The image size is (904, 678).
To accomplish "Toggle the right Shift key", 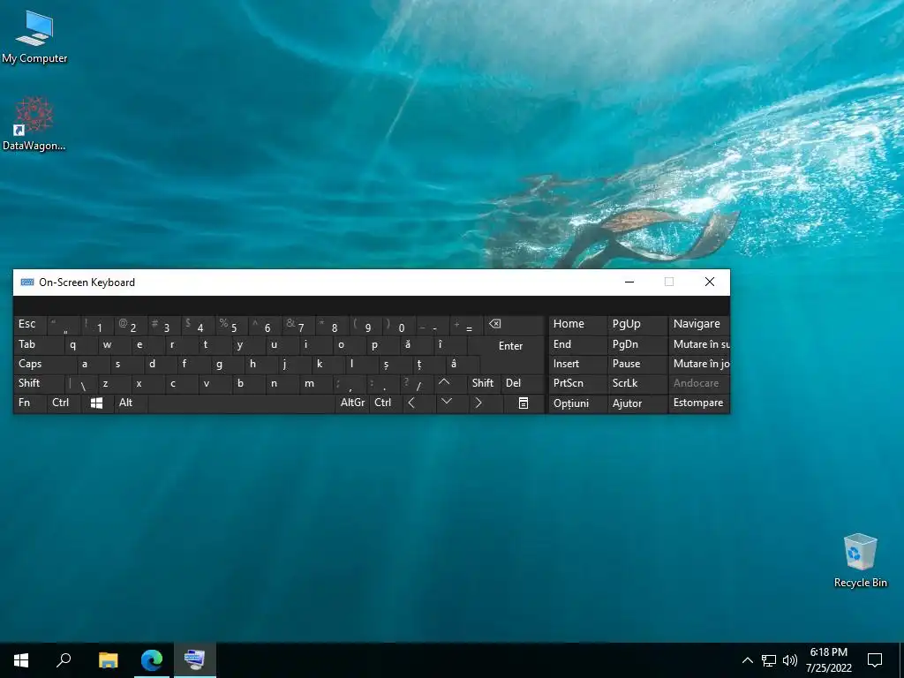I will tap(483, 383).
